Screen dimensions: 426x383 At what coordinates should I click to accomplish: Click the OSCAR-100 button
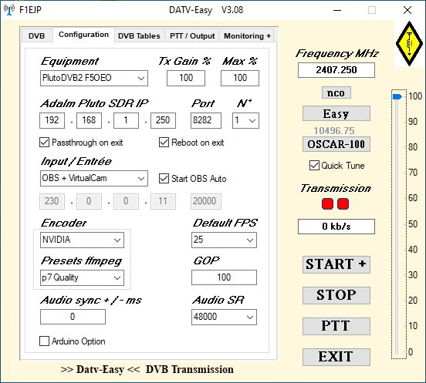coord(336,144)
